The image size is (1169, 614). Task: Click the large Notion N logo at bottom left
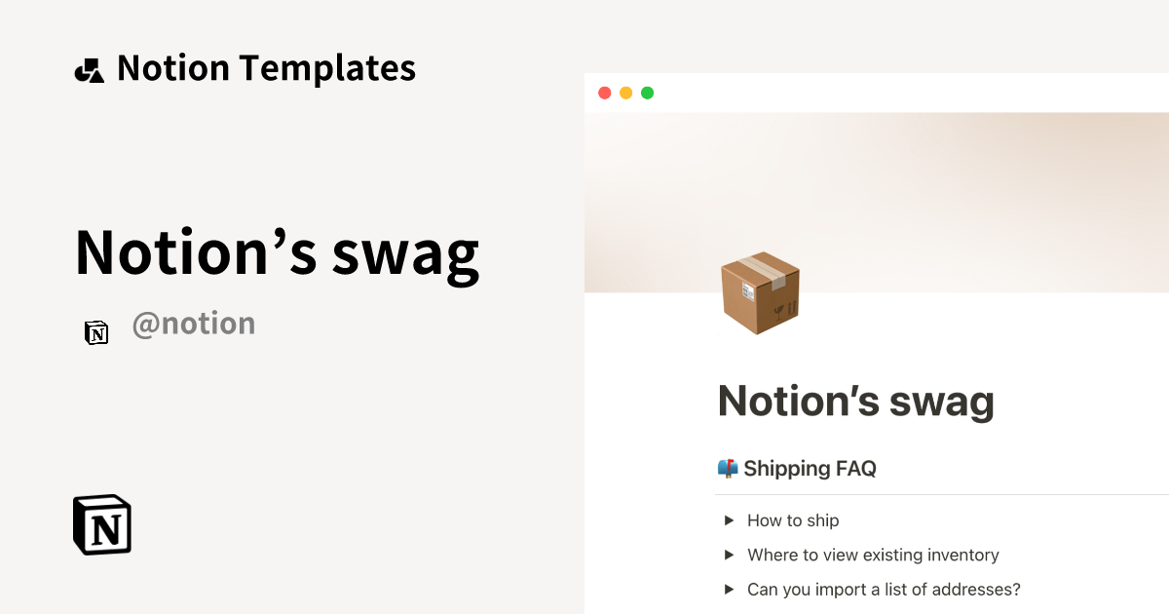click(101, 523)
